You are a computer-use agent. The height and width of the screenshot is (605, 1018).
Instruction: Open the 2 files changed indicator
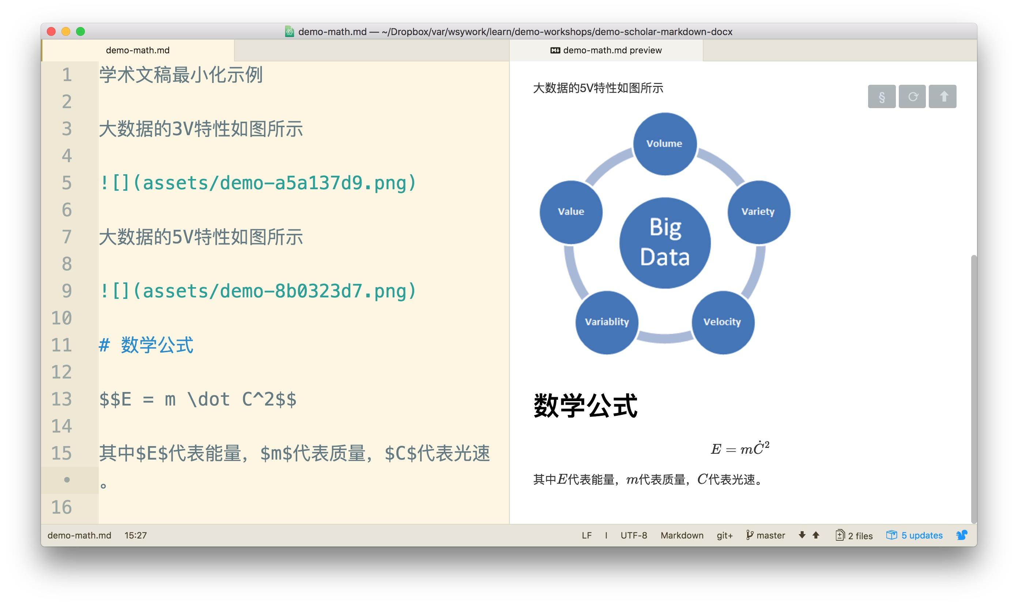tap(854, 535)
